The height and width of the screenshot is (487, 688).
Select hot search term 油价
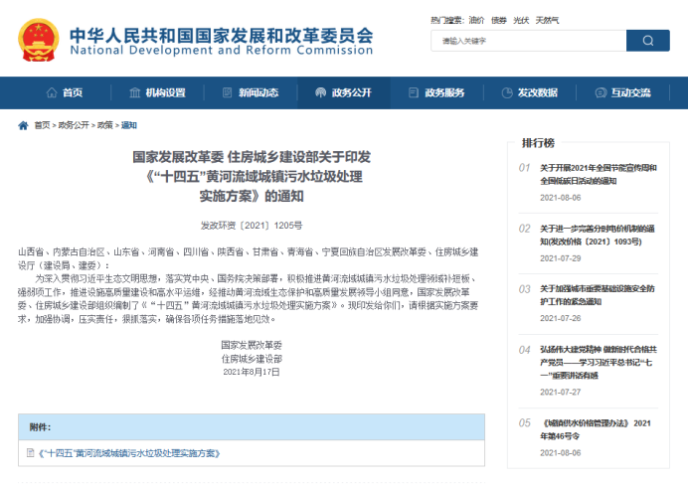(476, 20)
